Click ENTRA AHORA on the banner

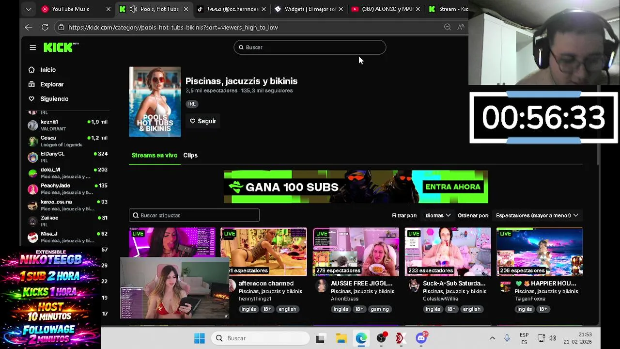click(452, 187)
